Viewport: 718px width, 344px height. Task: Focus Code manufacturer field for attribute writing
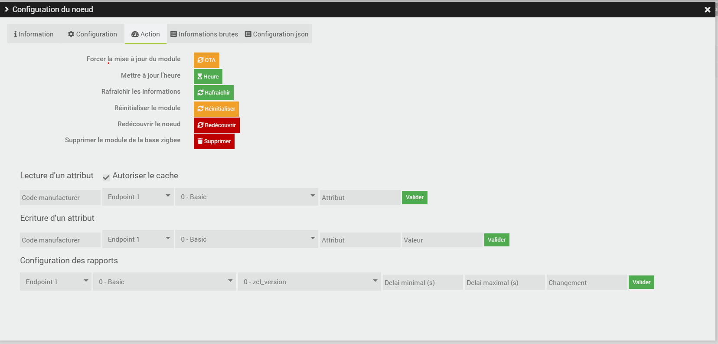pyautogui.click(x=60, y=240)
